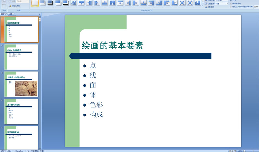Switch to the Outline (大纲) pane tab
Screen dimensions: 259x152
(10, 14)
